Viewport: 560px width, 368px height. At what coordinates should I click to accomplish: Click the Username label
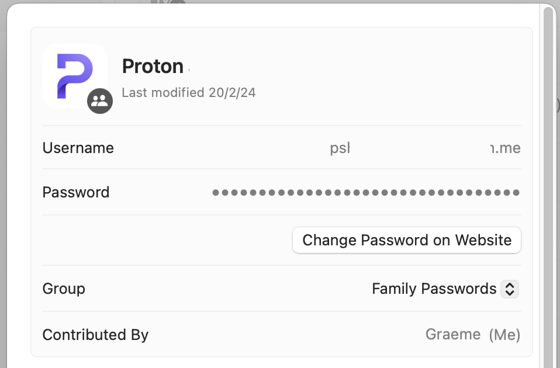(78, 148)
